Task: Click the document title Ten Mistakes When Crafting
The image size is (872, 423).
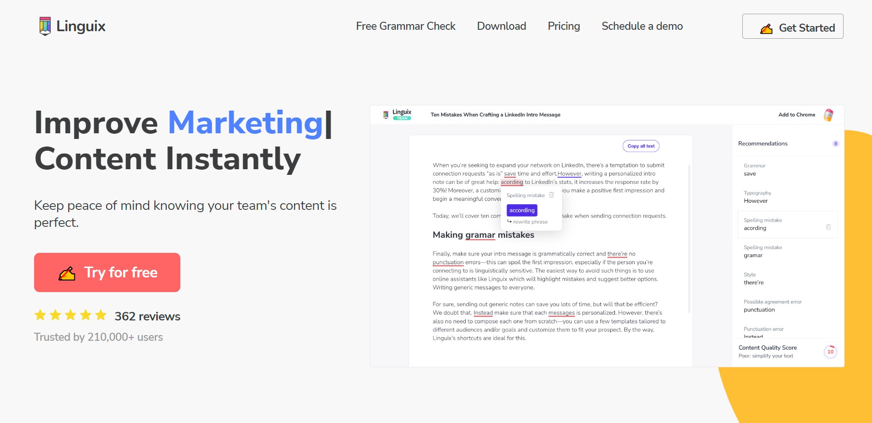Action: [x=495, y=115]
